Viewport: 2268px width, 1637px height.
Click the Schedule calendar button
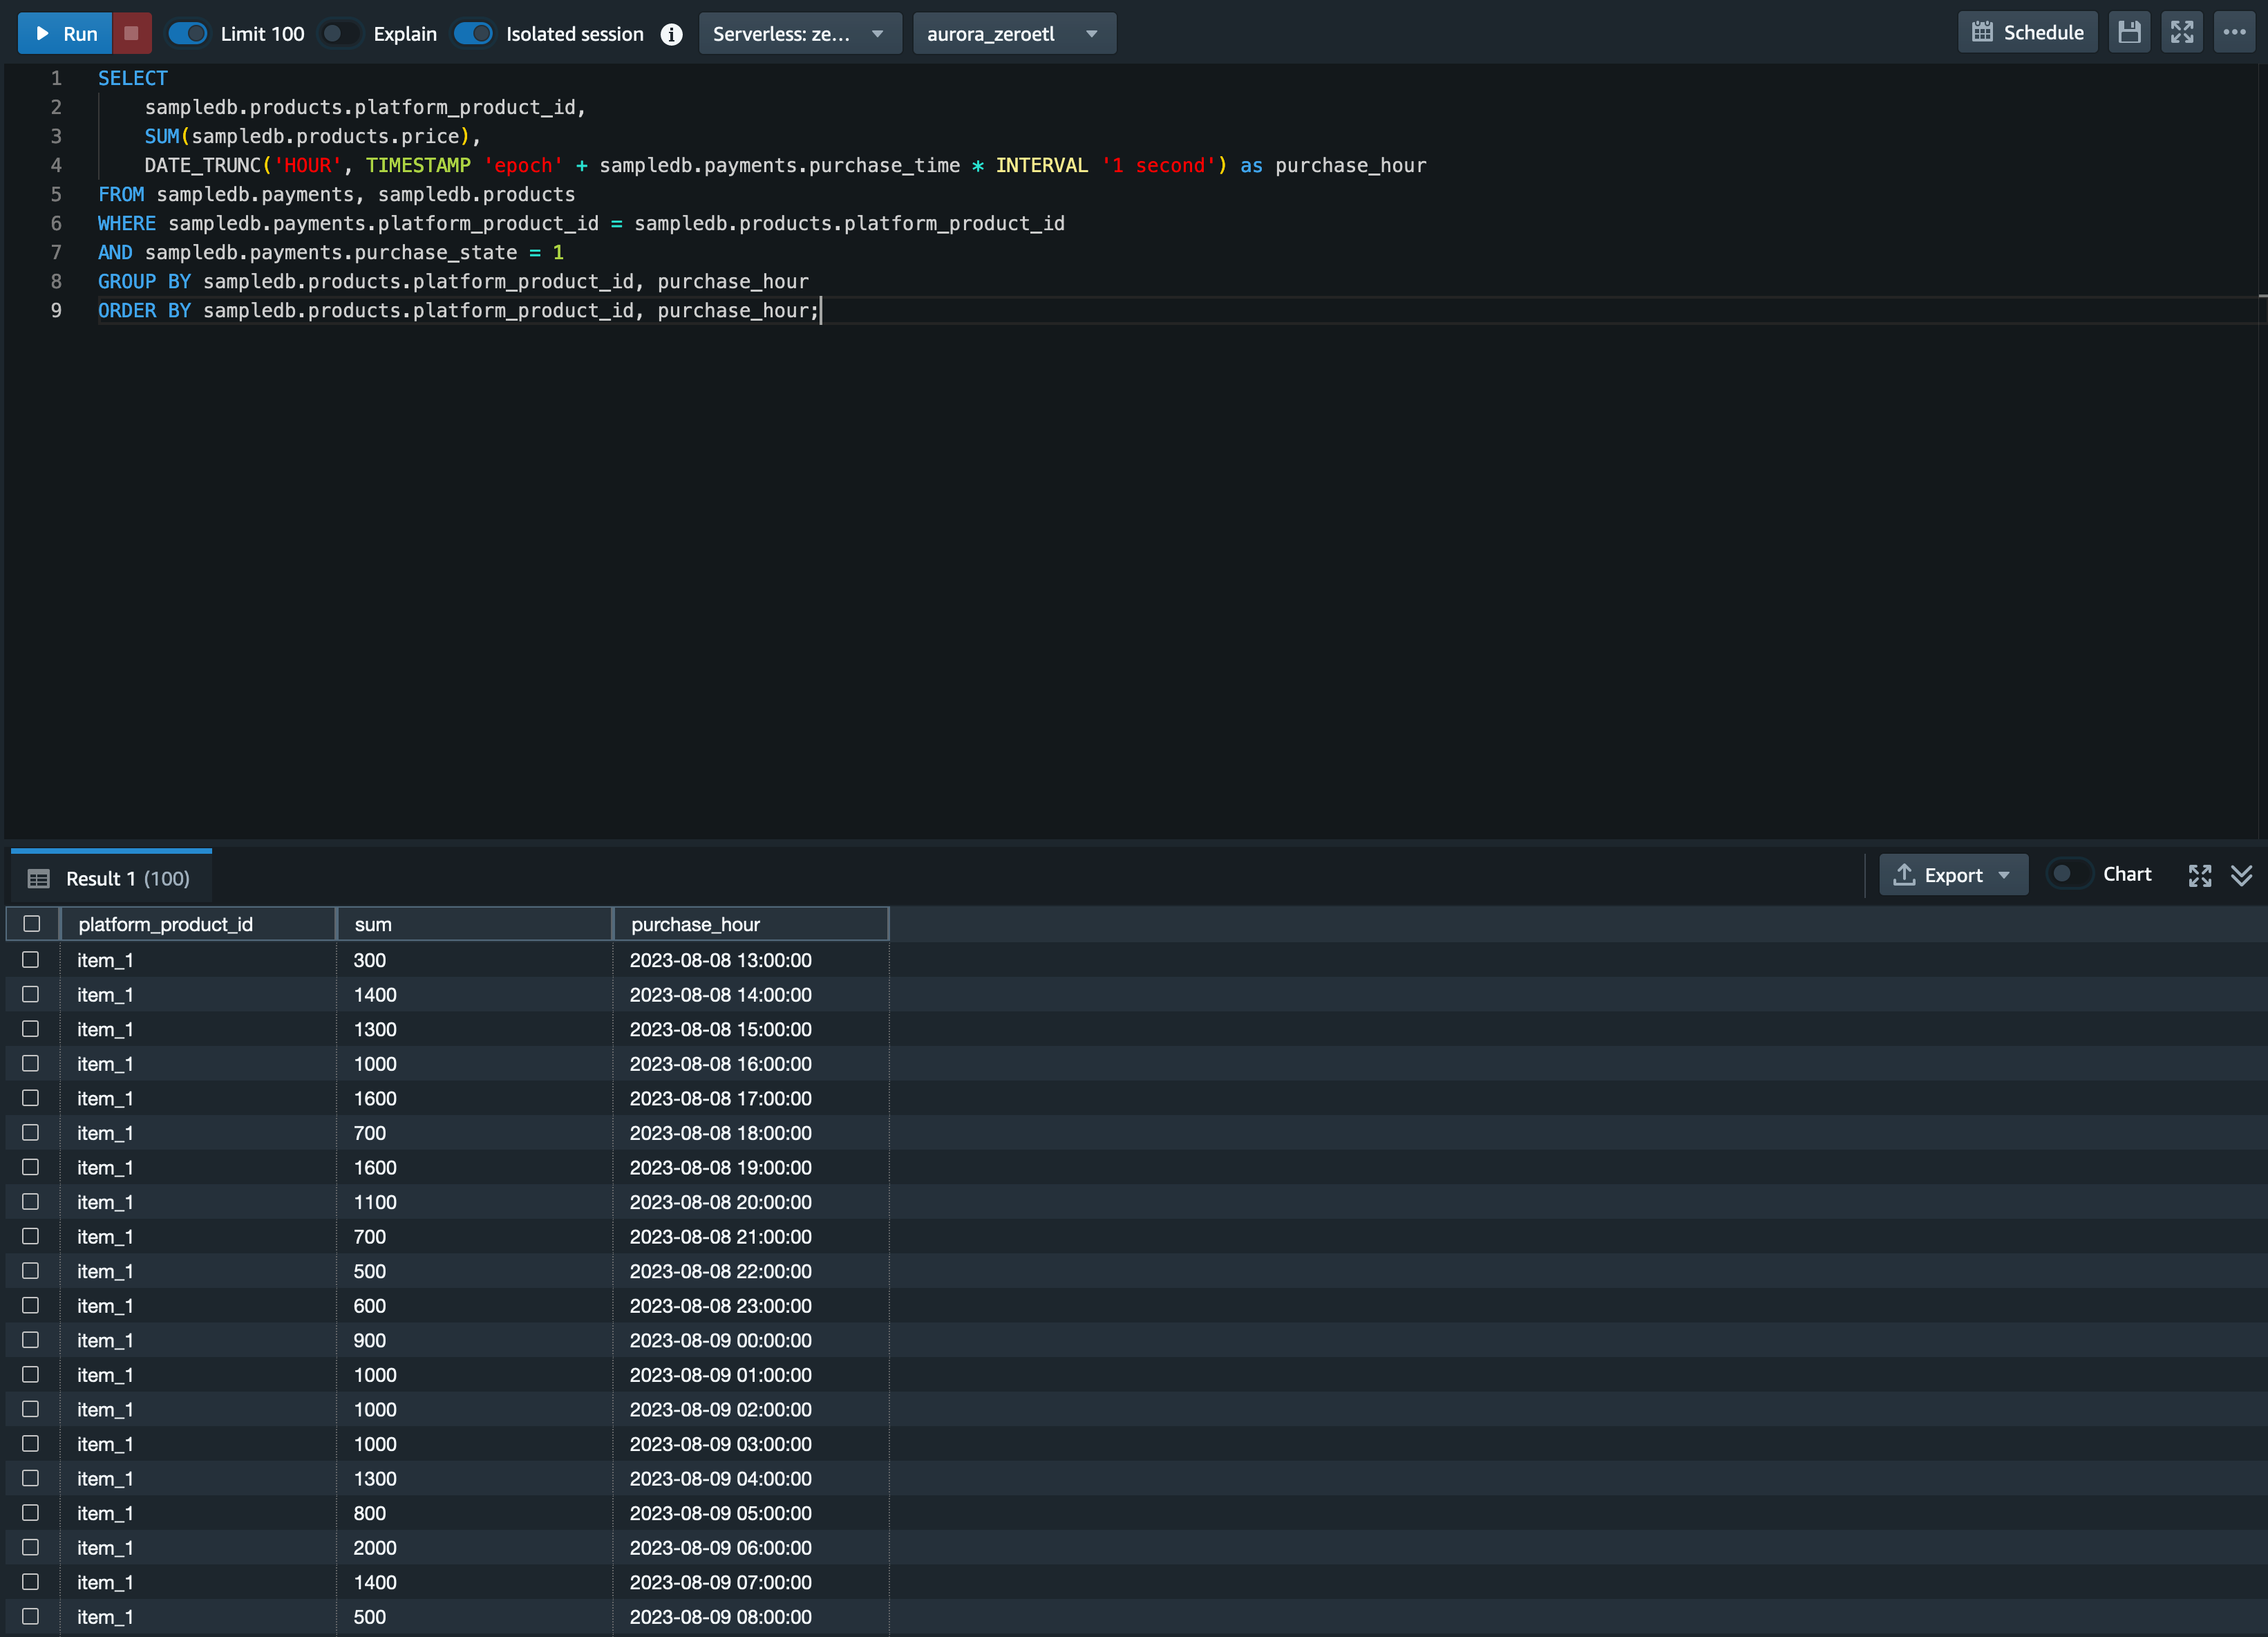(x=2027, y=33)
